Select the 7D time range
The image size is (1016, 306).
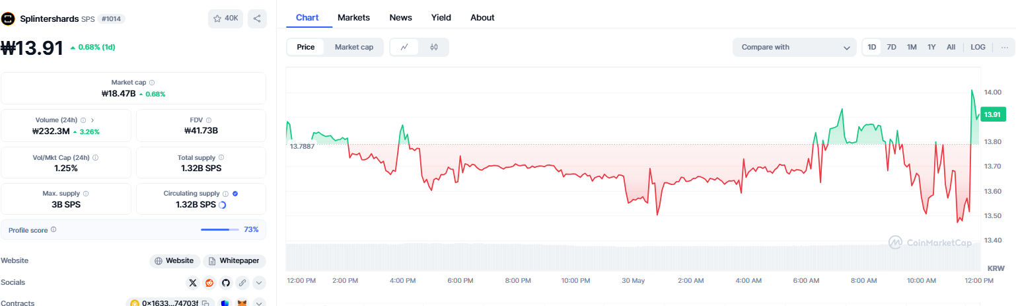pos(891,47)
